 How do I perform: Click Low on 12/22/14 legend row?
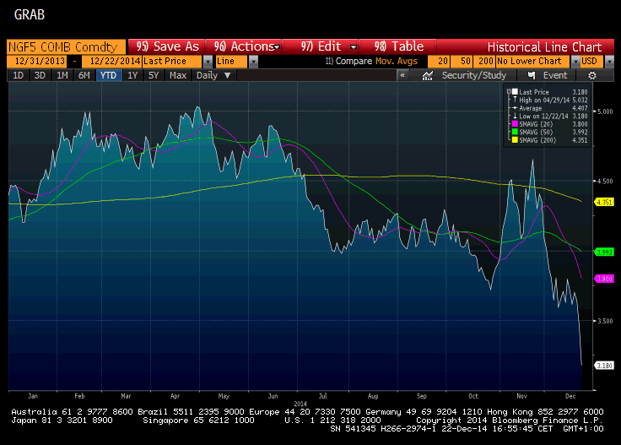550,116
